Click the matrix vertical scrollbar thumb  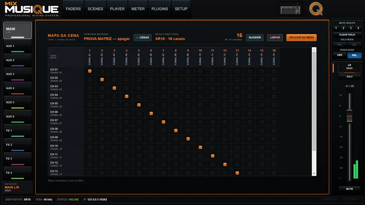click(314, 101)
